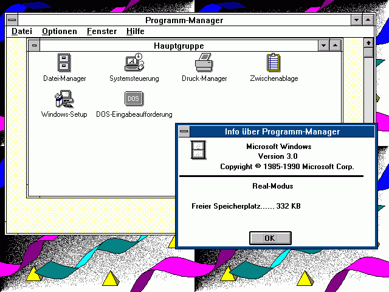Open Programm-Manager control menu box
Screen dimensions: 389x292
pos(12,20)
